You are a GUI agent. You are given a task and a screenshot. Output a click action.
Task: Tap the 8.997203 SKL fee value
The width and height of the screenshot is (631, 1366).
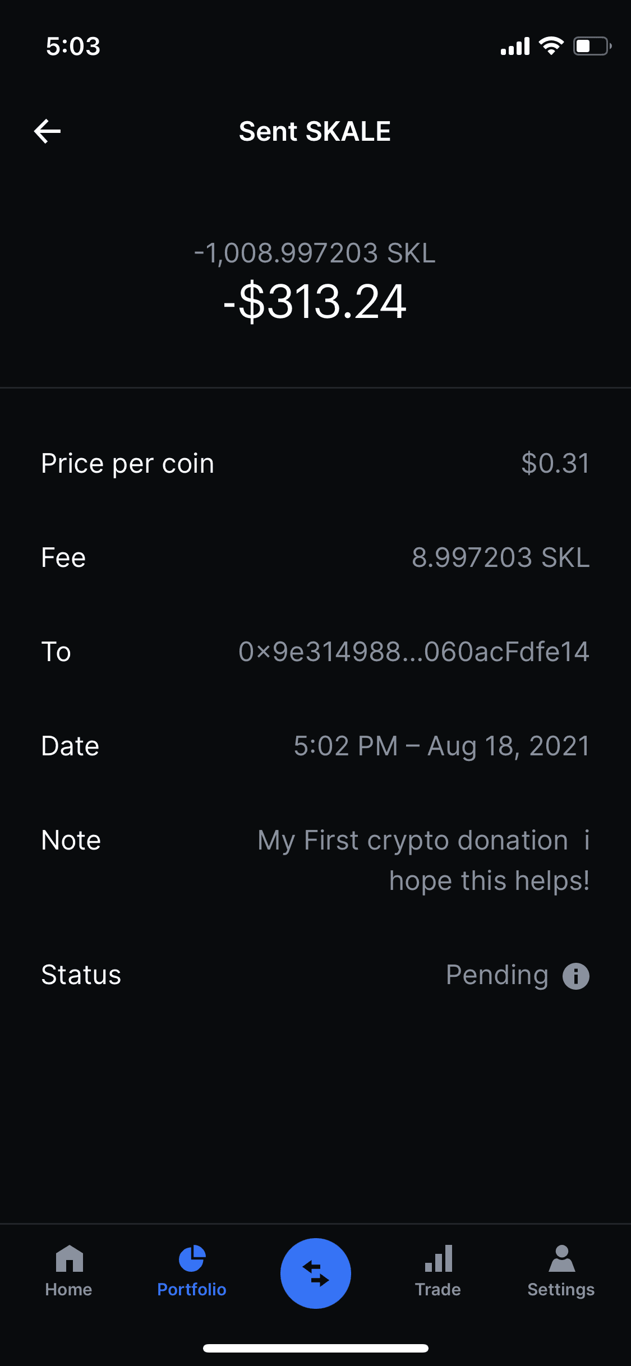click(500, 558)
